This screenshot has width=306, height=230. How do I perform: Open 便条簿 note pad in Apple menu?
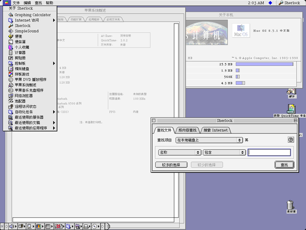(30, 42)
